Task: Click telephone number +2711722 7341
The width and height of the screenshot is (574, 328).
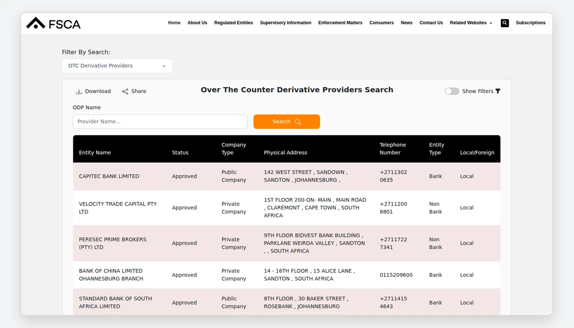Action: (393, 243)
